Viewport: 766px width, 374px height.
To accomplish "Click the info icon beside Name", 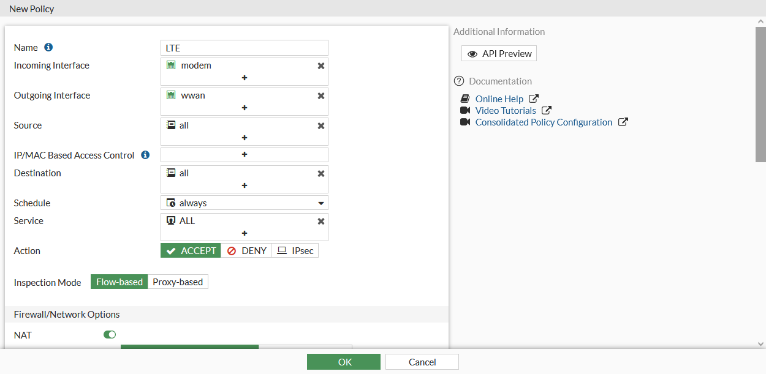I will point(47,47).
